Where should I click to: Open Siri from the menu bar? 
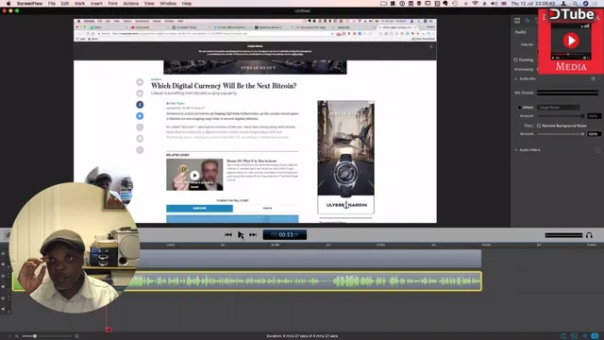(585, 4)
